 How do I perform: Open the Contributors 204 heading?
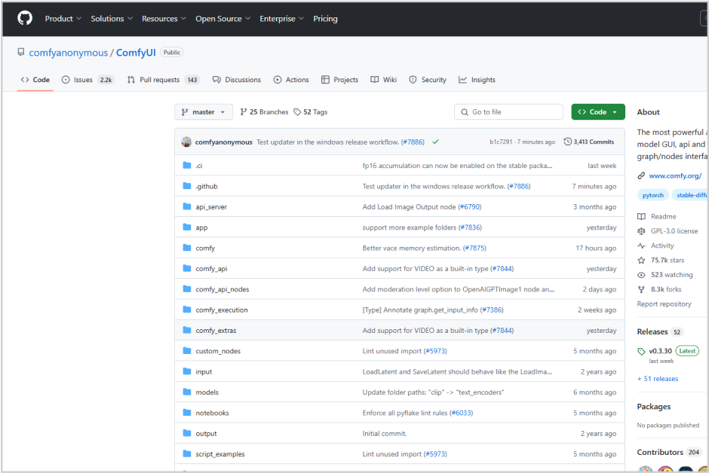(x=669, y=452)
